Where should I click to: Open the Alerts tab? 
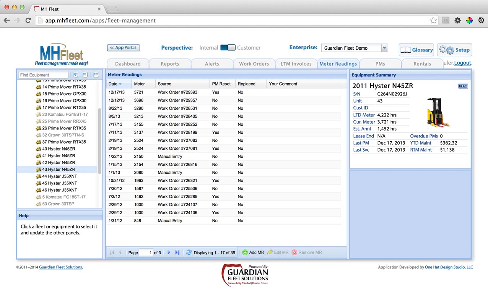point(212,64)
